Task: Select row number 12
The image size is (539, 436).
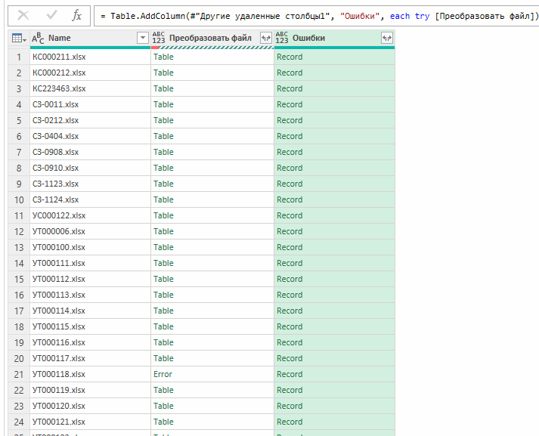Action: coord(19,231)
